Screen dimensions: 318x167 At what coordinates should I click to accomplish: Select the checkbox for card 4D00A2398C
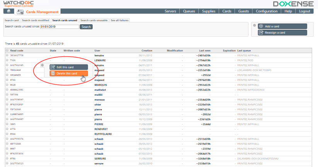click(x=7, y=89)
